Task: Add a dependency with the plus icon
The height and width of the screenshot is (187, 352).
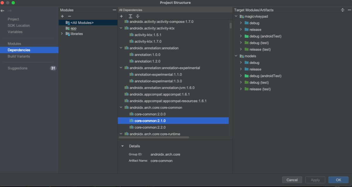Action: tap(121, 16)
